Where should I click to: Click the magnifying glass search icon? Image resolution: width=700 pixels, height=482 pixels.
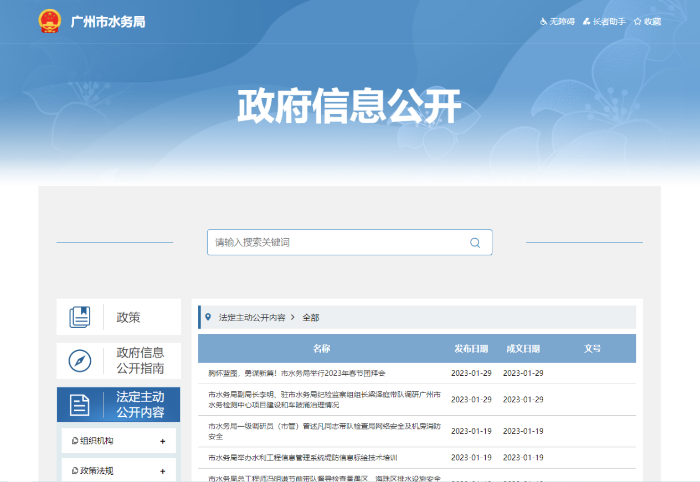[x=475, y=243]
